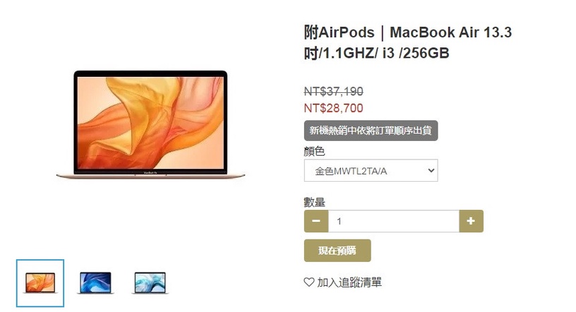Click the orange wallpaper on the laptop screen
The image size is (576, 312).
pyautogui.click(x=150, y=123)
